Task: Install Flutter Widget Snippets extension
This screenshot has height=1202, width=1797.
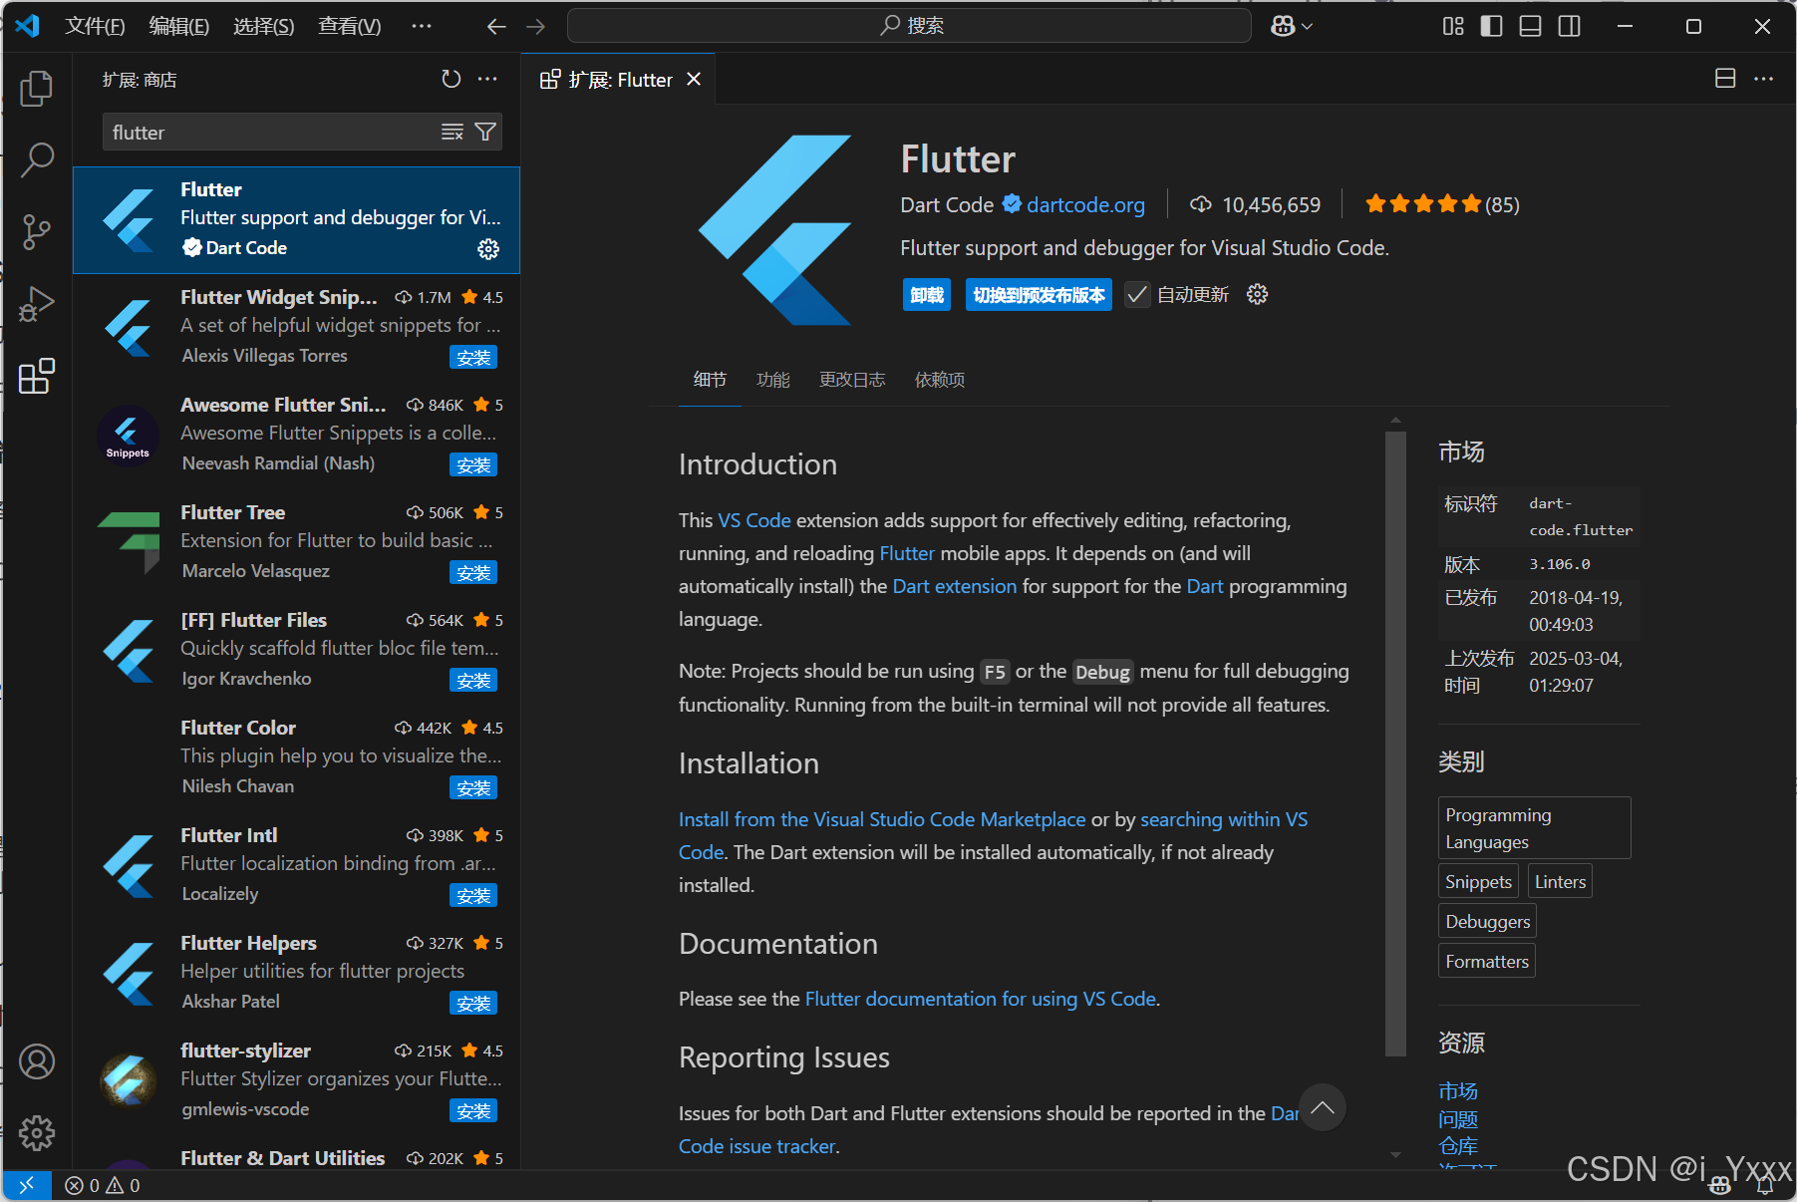Action: [x=473, y=357]
